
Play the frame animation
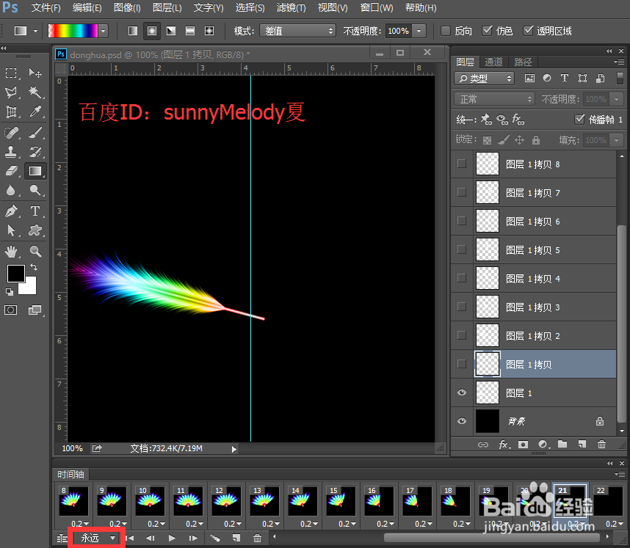172,538
